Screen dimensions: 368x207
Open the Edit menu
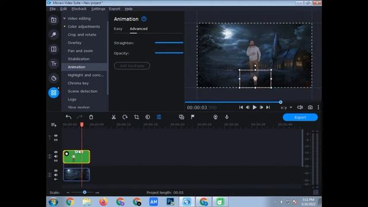pos(63,9)
